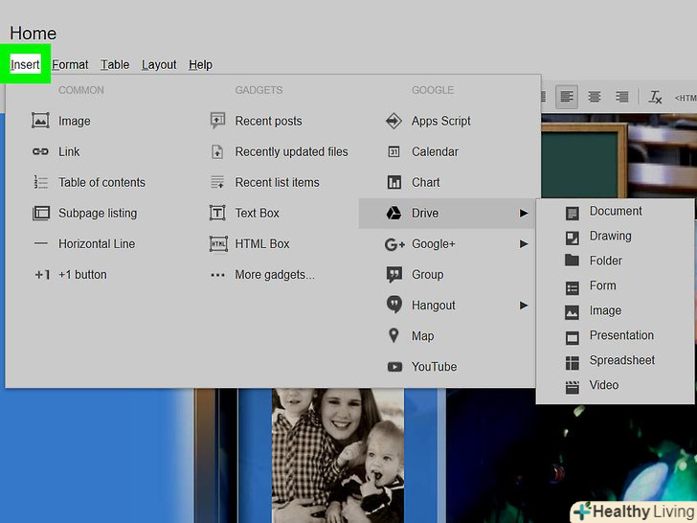
Task: Click the Table of contents icon
Action: coord(40,183)
